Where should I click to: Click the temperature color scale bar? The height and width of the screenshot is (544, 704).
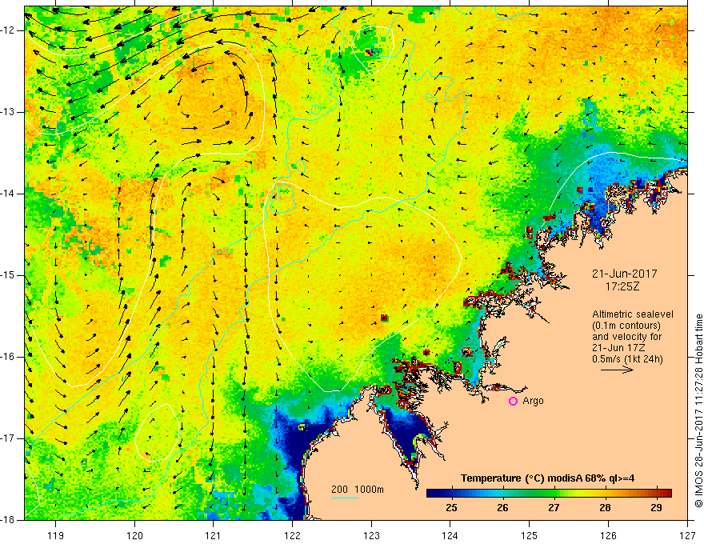pos(549,493)
